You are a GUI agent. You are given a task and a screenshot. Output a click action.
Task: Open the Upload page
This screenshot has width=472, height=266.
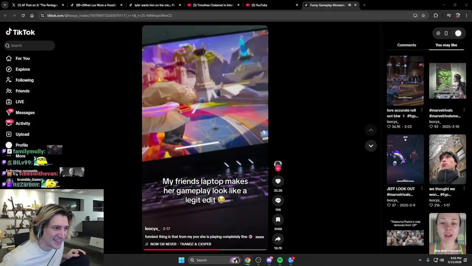coord(22,134)
